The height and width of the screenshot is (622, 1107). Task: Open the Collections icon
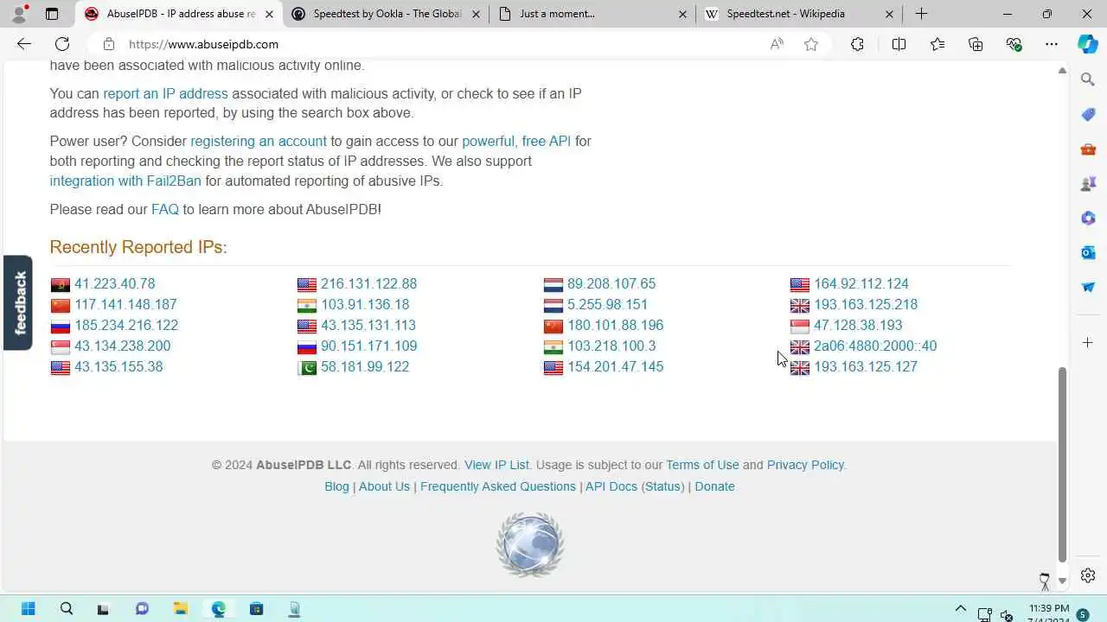976,44
